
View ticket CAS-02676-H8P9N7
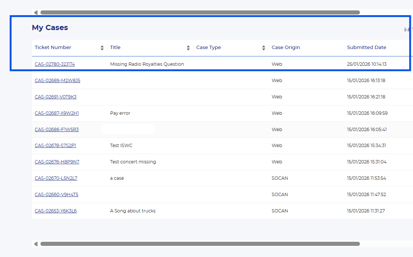coord(57,162)
